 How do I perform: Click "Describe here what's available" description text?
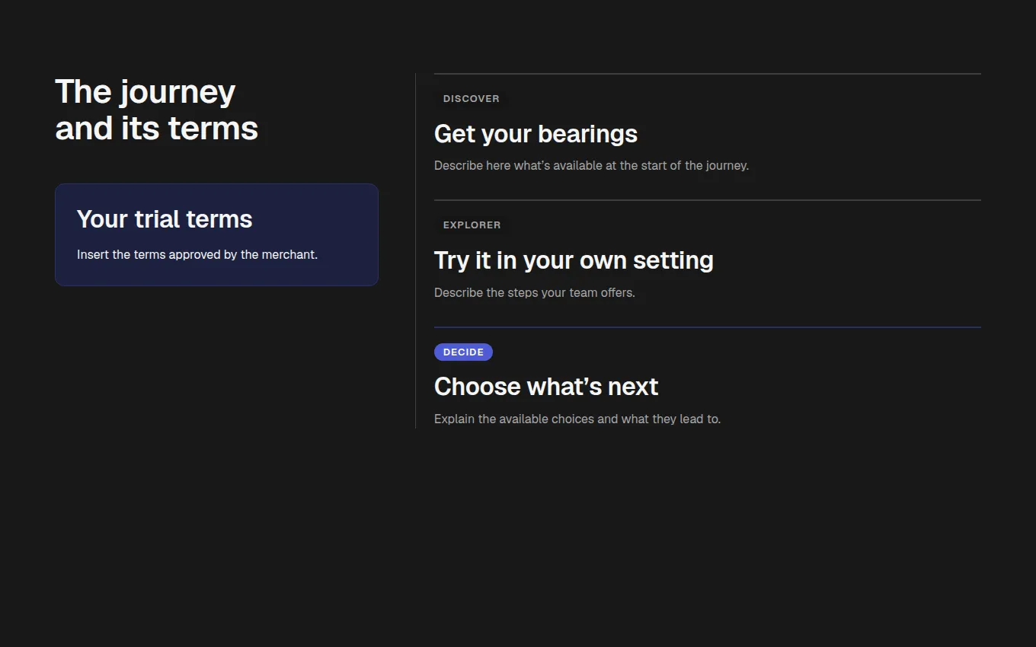(x=591, y=166)
